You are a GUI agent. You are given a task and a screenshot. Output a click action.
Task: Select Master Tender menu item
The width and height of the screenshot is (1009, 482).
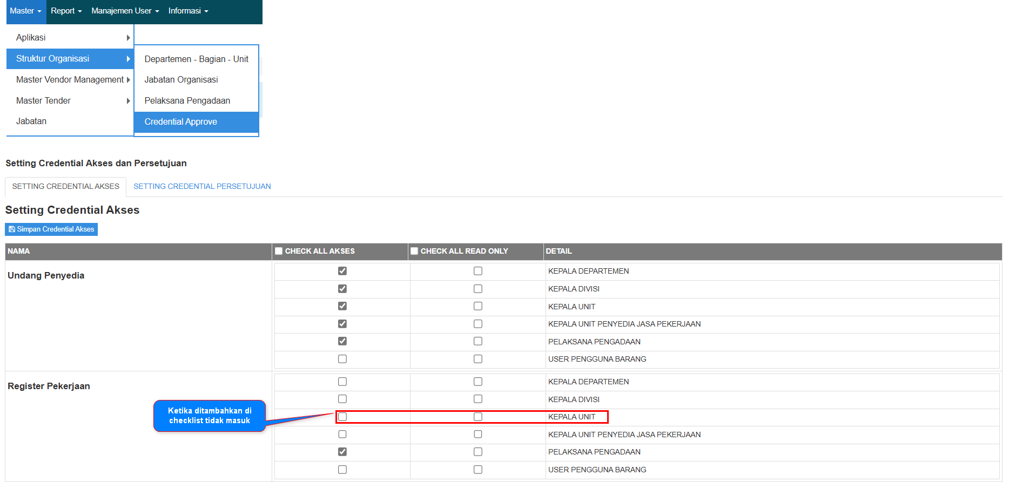pos(43,101)
